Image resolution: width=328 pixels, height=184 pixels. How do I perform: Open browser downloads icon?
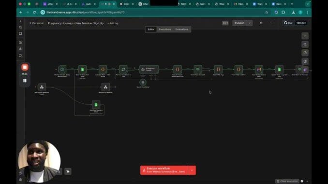[294, 13]
